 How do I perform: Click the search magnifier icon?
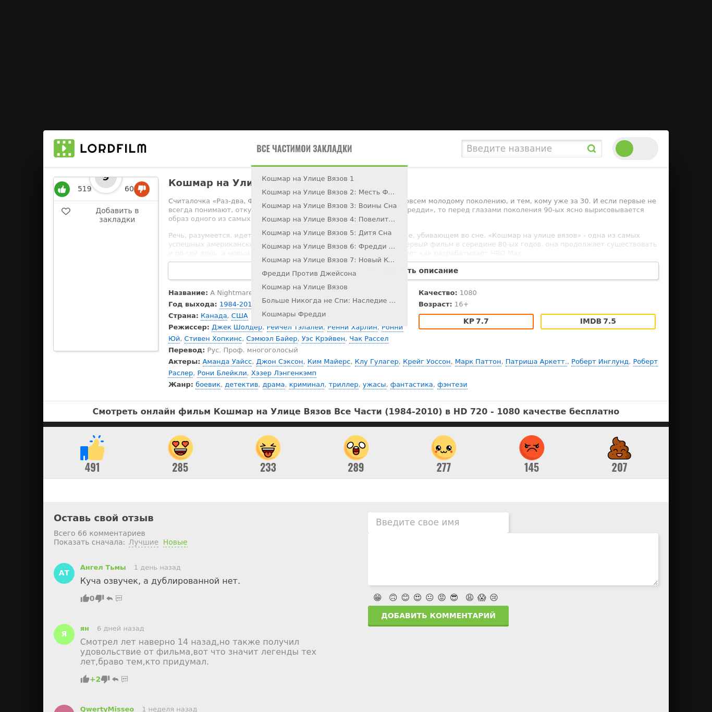(x=592, y=149)
